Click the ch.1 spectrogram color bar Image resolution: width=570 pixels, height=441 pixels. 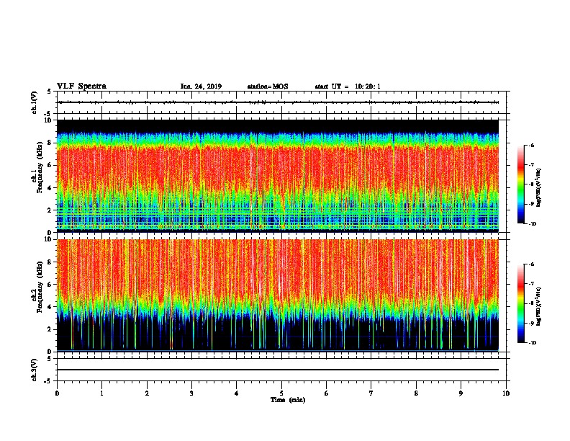[520, 184]
